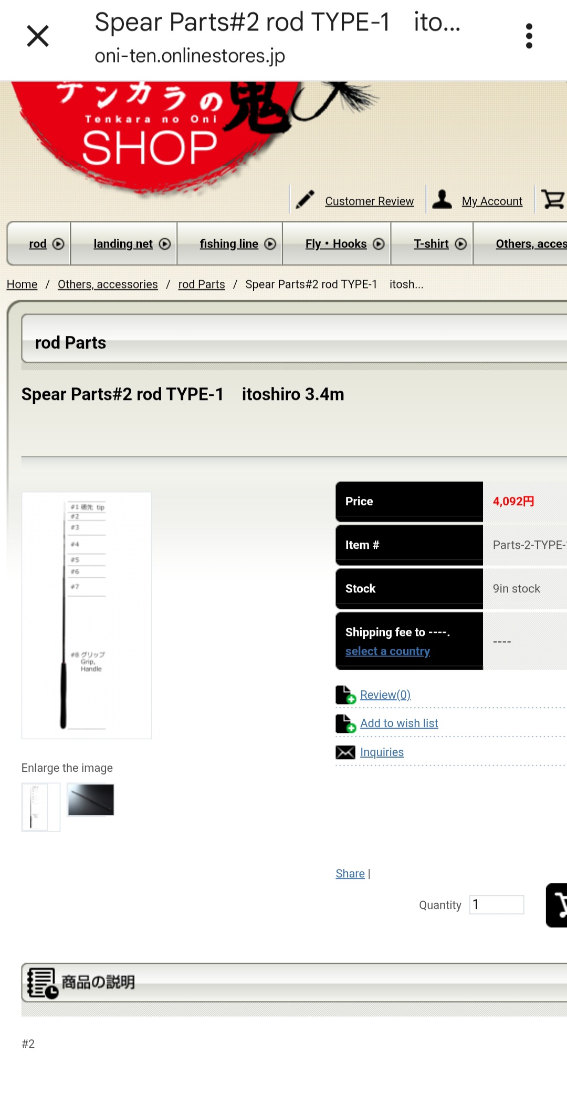Click the Add to wish list icon
Image resolution: width=567 pixels, height=1093 pixels.
pos(345,723)
